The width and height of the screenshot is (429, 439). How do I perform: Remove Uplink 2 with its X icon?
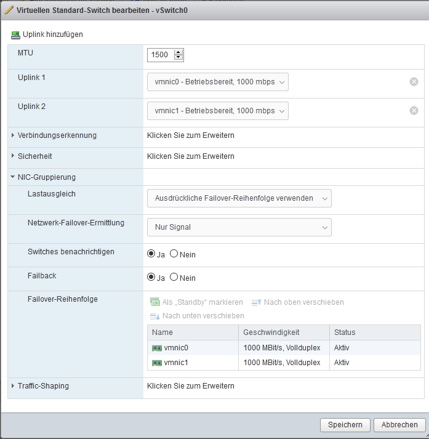click(x=414, y=111)
